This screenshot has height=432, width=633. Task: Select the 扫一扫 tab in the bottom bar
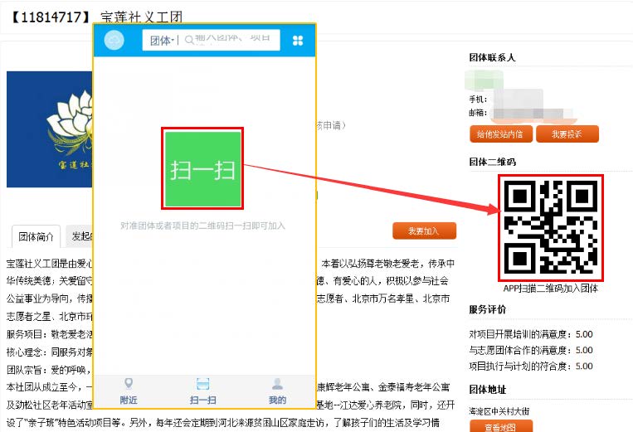[x=202, y=392]
